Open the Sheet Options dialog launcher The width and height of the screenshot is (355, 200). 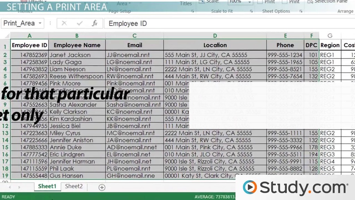point(301,11)
